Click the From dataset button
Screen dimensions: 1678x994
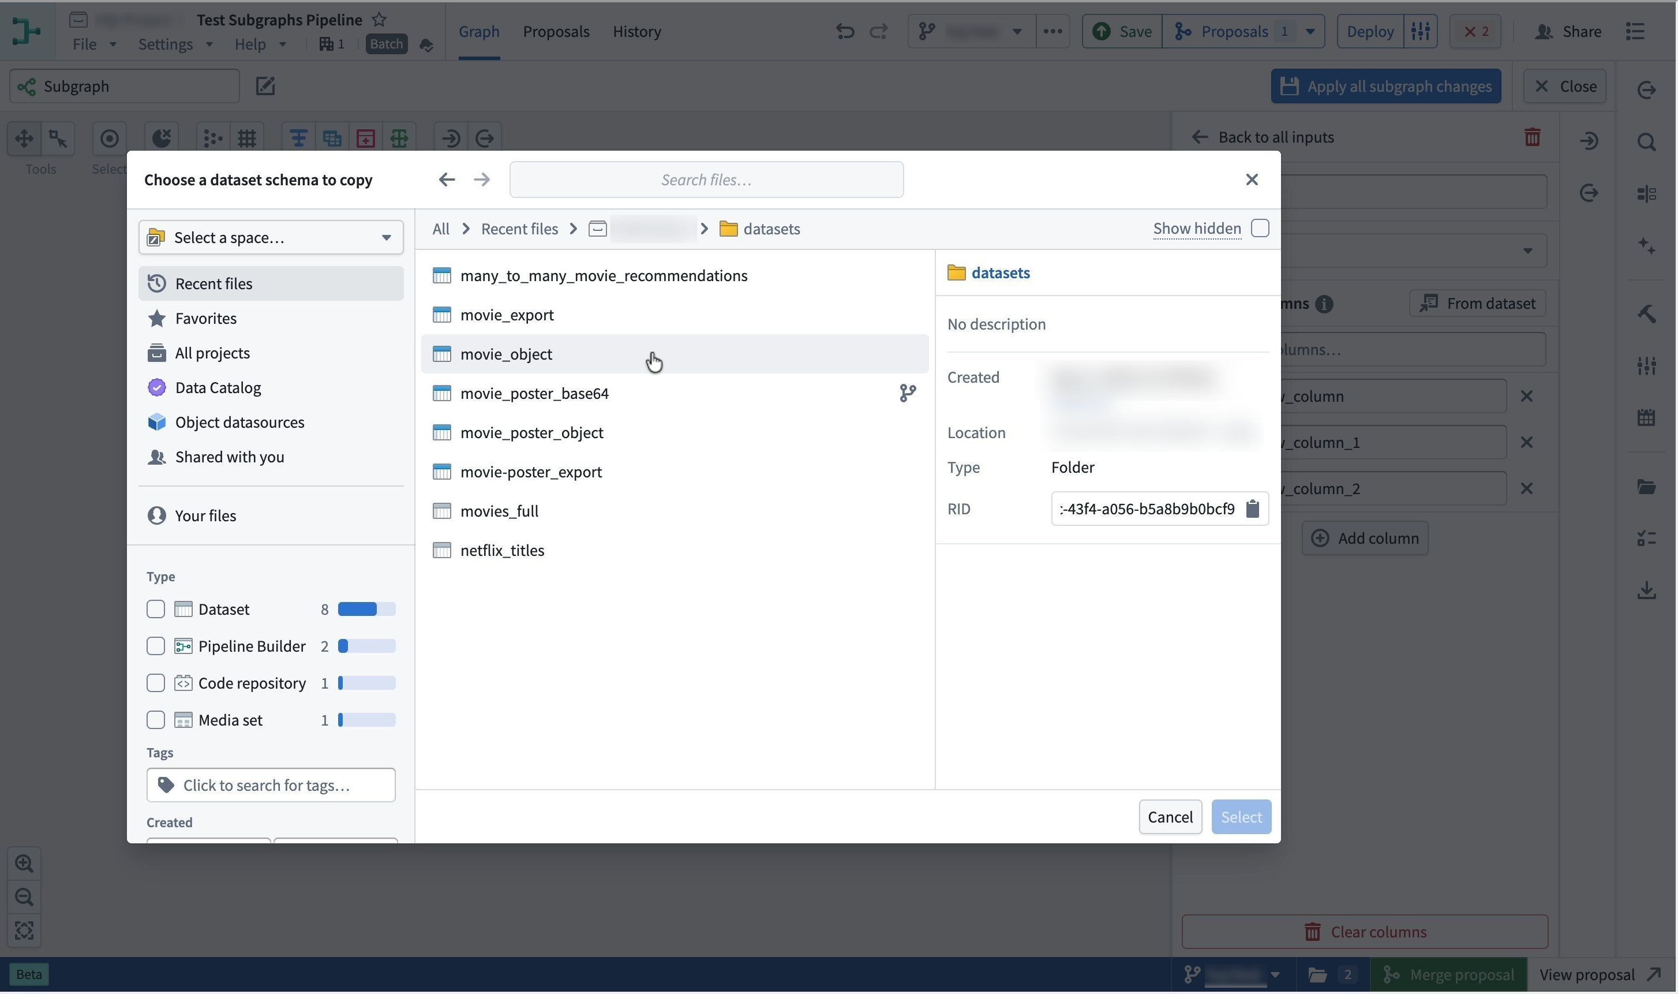(x=1477, y=304)
